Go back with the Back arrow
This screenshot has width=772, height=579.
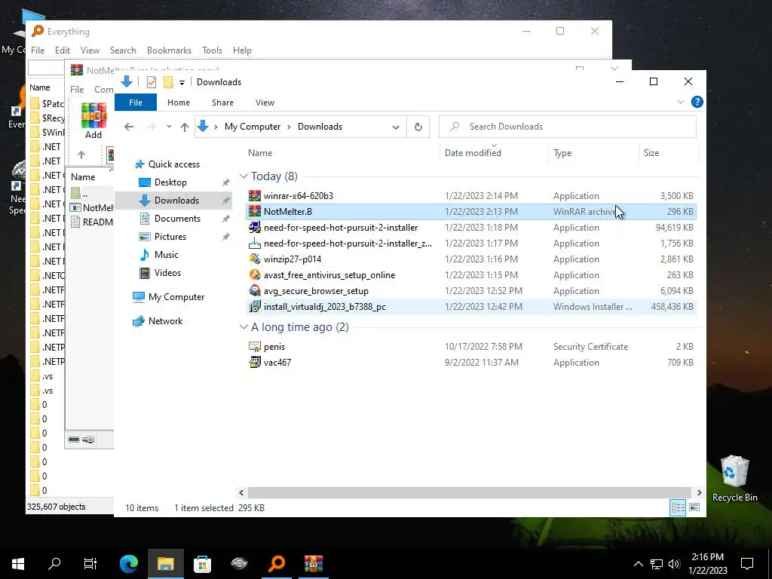pos(129,127)
